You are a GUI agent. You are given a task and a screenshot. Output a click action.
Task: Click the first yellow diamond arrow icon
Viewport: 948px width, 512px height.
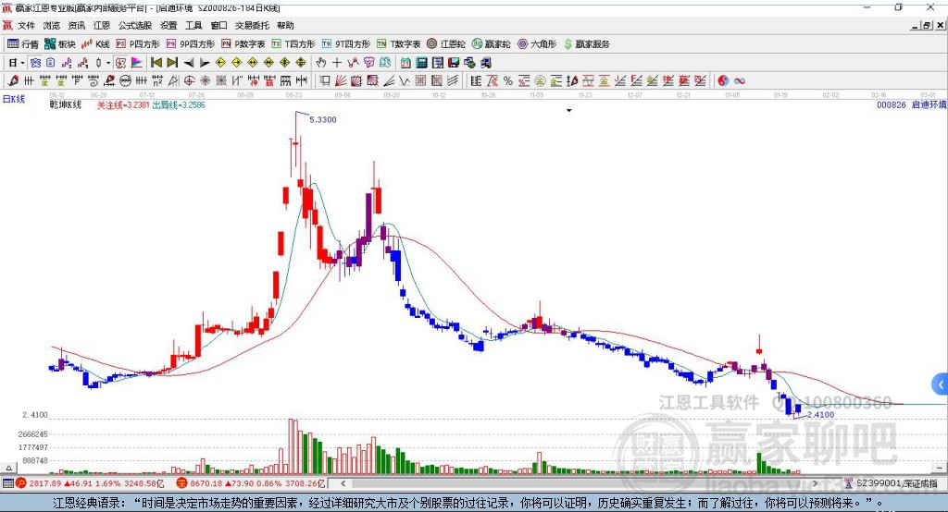[x=220, y=63]
